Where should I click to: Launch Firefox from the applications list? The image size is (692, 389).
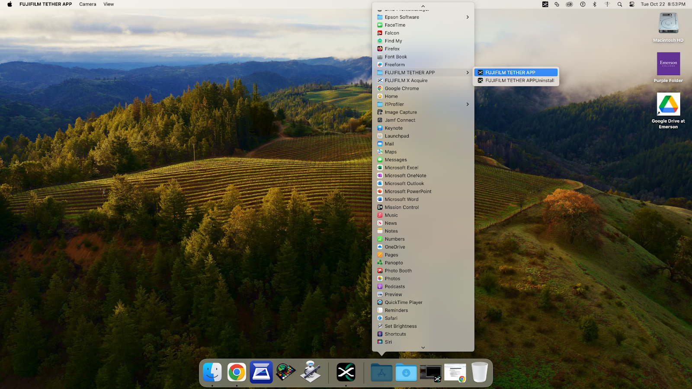click(x=423, y=49)
